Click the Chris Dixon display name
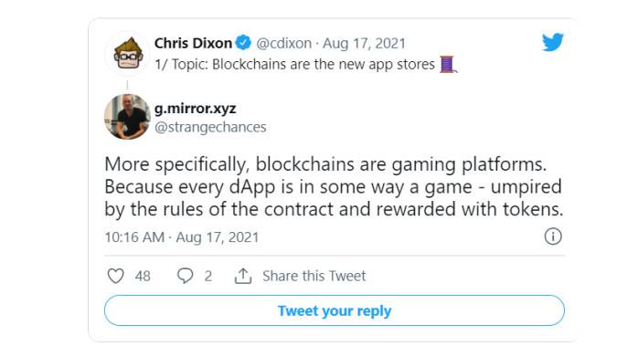Viewport: 627px width, 357px height. coord(193,43)
